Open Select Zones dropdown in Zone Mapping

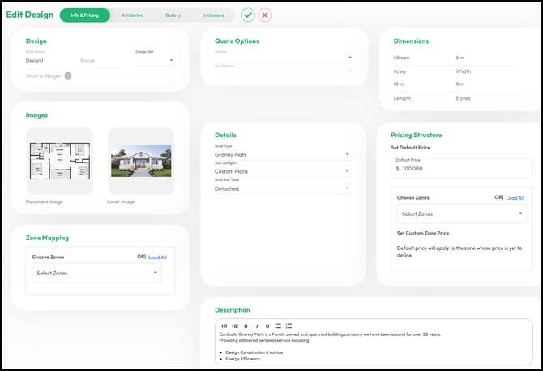tap(96, 273)
